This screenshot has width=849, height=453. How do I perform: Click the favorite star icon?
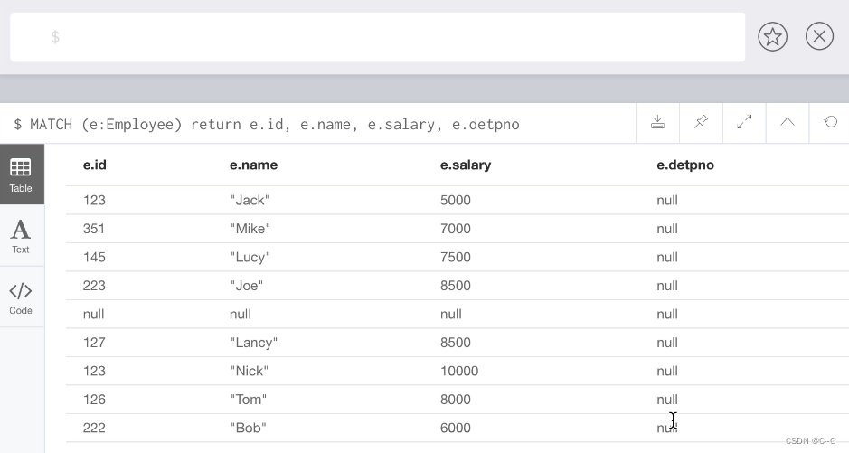pyautogui.click(x=772, y=37)
